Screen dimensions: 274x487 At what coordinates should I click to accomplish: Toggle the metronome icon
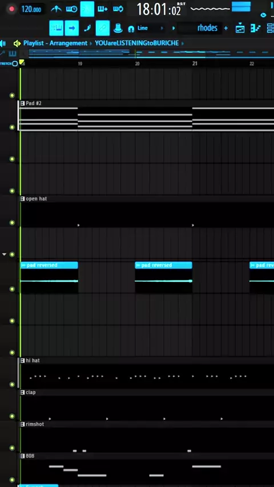[x=56, y=9]
